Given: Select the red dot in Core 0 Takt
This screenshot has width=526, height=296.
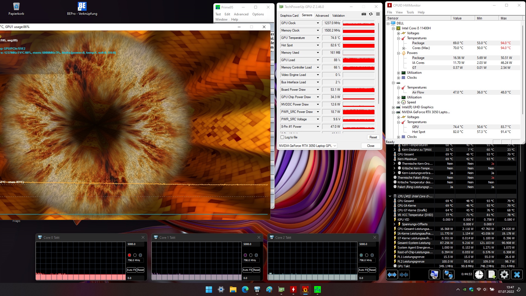Looking at the screenshot, I should [129, 255].
